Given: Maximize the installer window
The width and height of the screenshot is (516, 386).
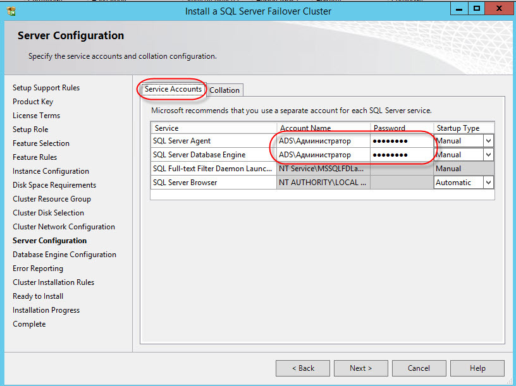Looking at the screenshot, I should pos(477,9).
